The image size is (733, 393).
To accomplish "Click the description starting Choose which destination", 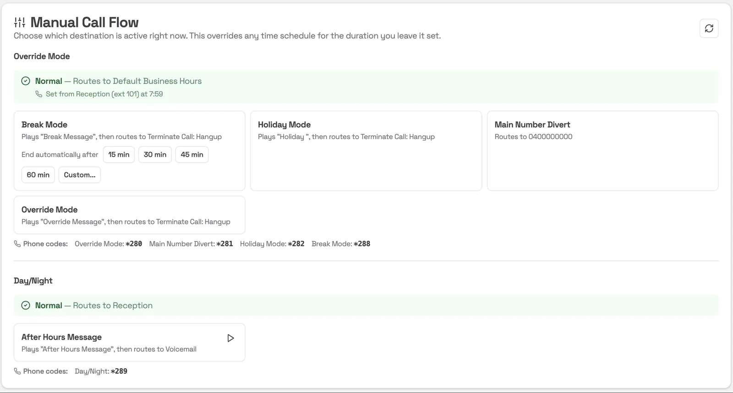I will 227,36.
